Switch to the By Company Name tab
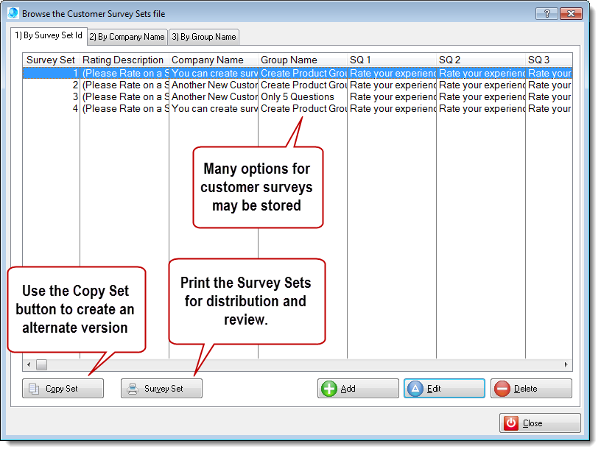Viewport: 601px width, 452px height. (127, 36)
